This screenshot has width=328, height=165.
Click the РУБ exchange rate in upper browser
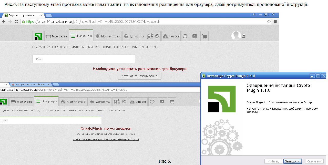tap(145, 47)
